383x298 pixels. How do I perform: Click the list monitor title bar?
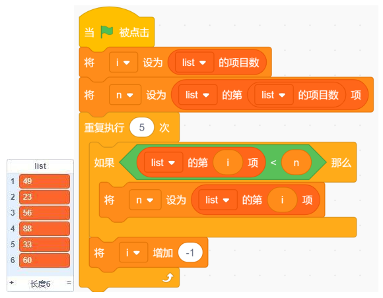pos(40,166)
